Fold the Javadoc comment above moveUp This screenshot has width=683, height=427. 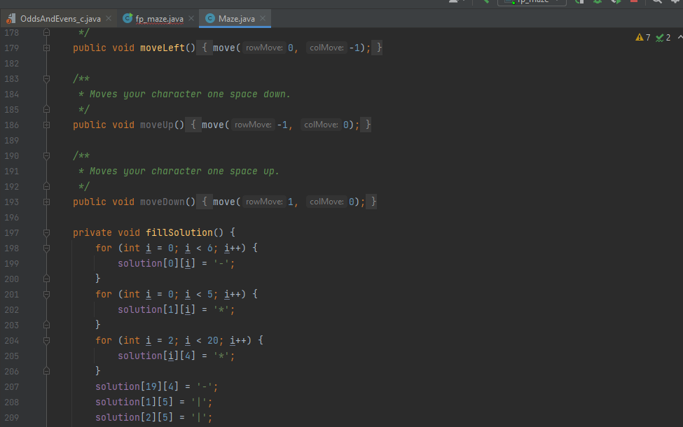(46, 78)
